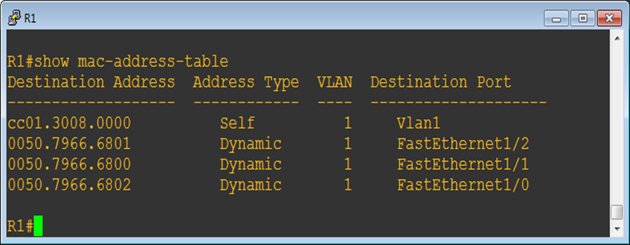Viewport: 630px width, 245px height.
Task: Click MAC address cc01.3008.0000
Action: click(69, 123)
